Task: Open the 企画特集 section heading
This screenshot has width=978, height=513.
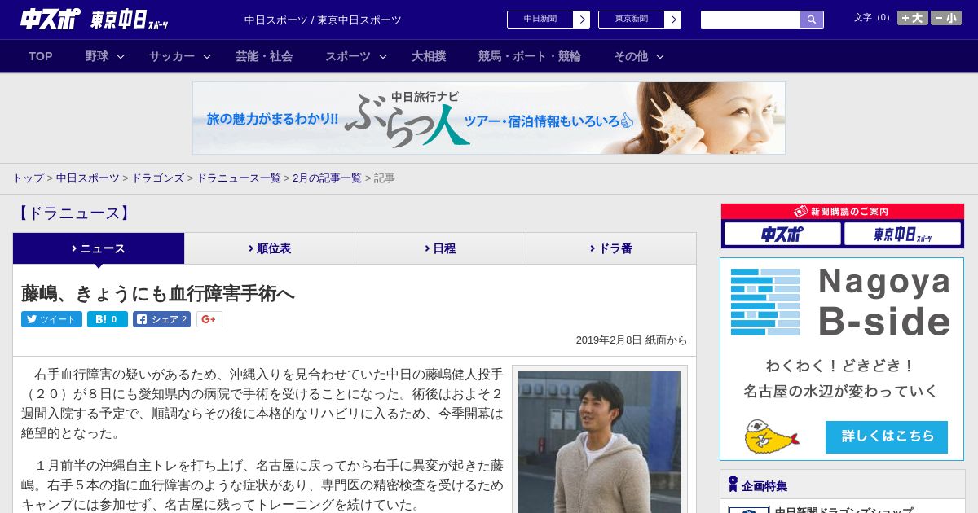Action: (x=764, y=486)
